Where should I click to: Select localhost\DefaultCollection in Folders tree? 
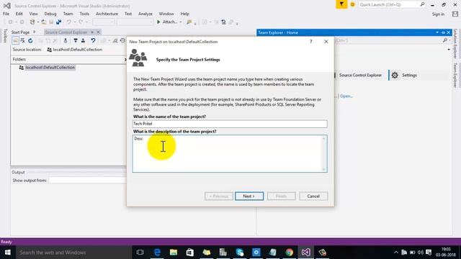(50, 68)
